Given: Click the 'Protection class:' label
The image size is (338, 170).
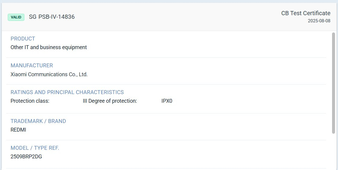Looking at the screenshot, I should coord(30,101).
